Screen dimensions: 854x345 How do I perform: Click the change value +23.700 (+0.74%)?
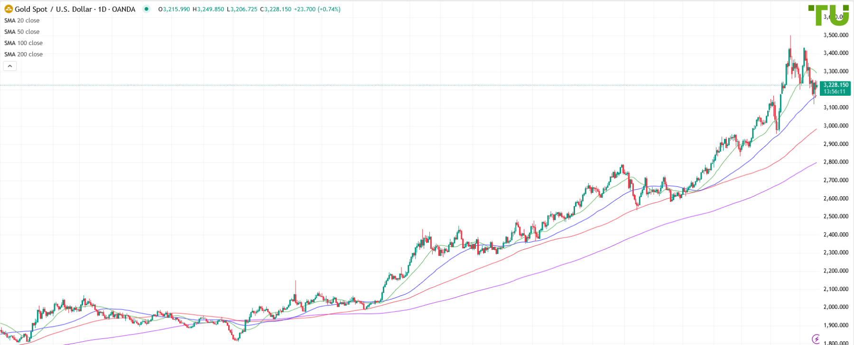click(x=317, y=9)
